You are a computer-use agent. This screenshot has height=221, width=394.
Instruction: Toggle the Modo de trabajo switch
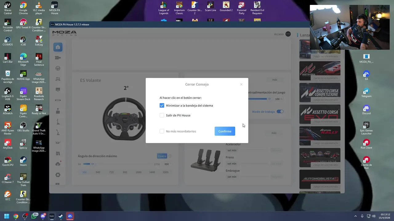280,112
